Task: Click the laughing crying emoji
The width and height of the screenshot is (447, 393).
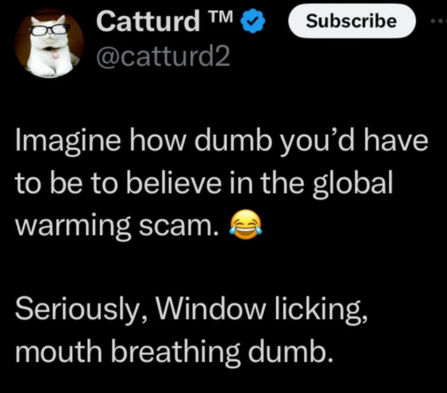Action: click(246, 224)
